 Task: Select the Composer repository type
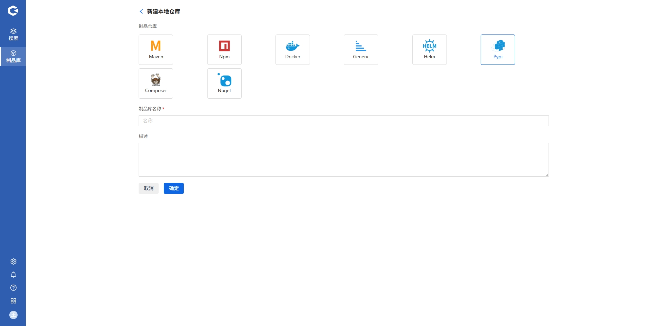point(156,83)
